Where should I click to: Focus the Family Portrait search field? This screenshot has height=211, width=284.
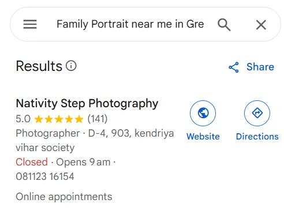coord(130,24)
